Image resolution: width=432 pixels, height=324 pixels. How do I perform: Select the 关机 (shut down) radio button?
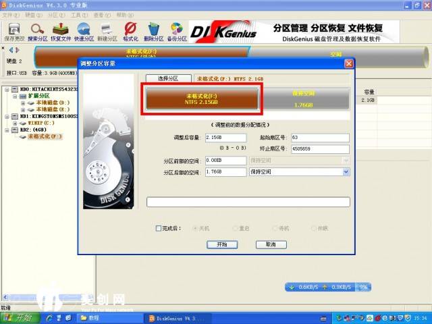coord(196,228)
